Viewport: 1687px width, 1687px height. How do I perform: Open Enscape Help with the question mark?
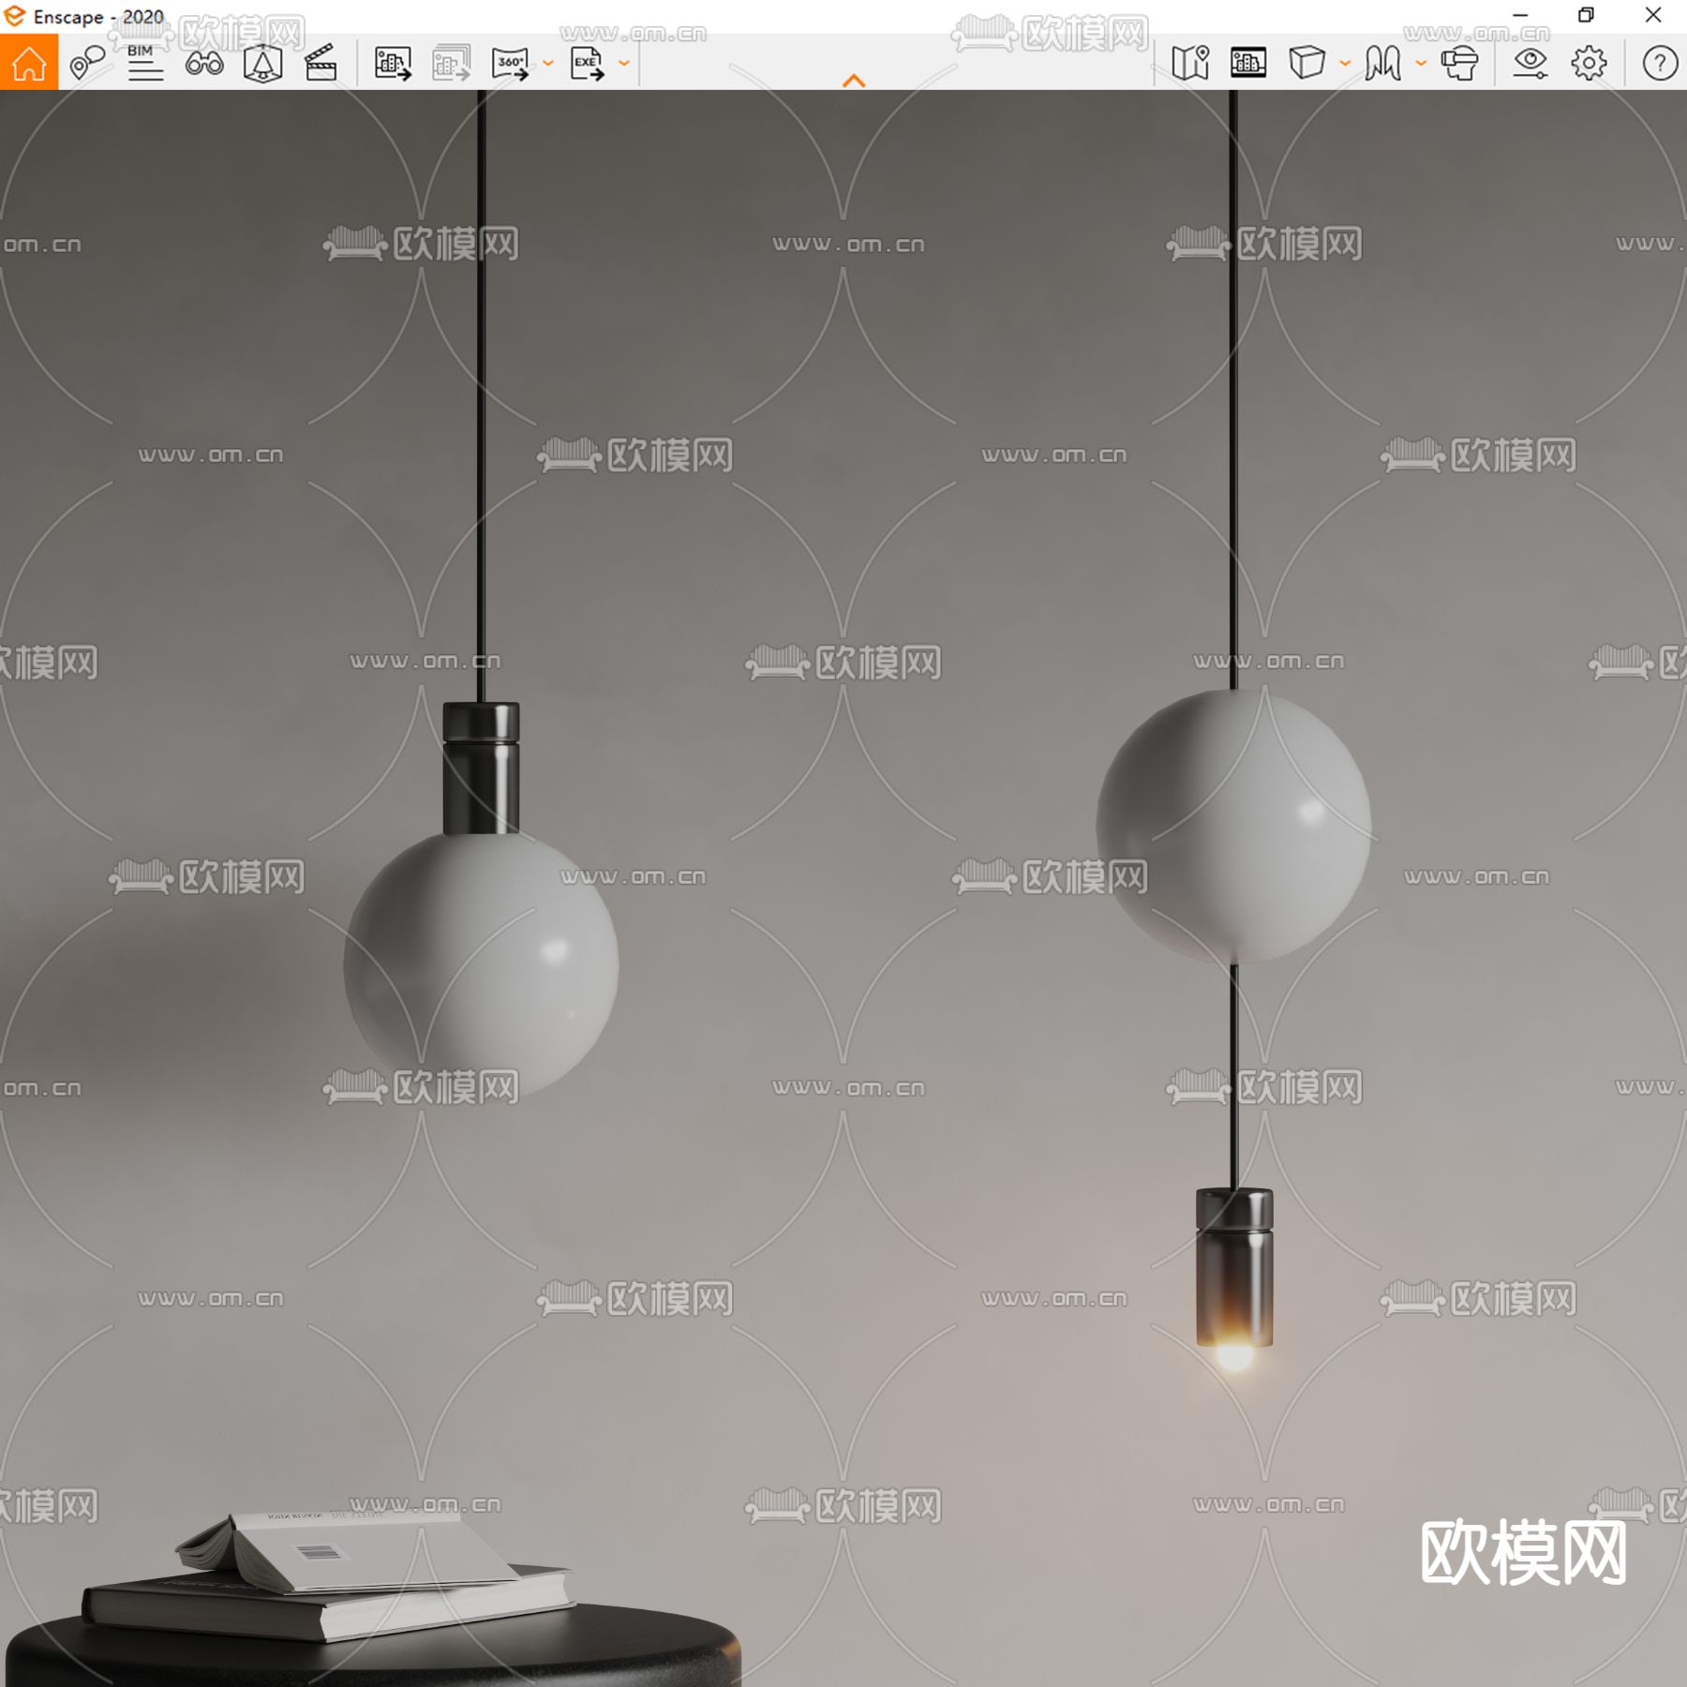1660,64
